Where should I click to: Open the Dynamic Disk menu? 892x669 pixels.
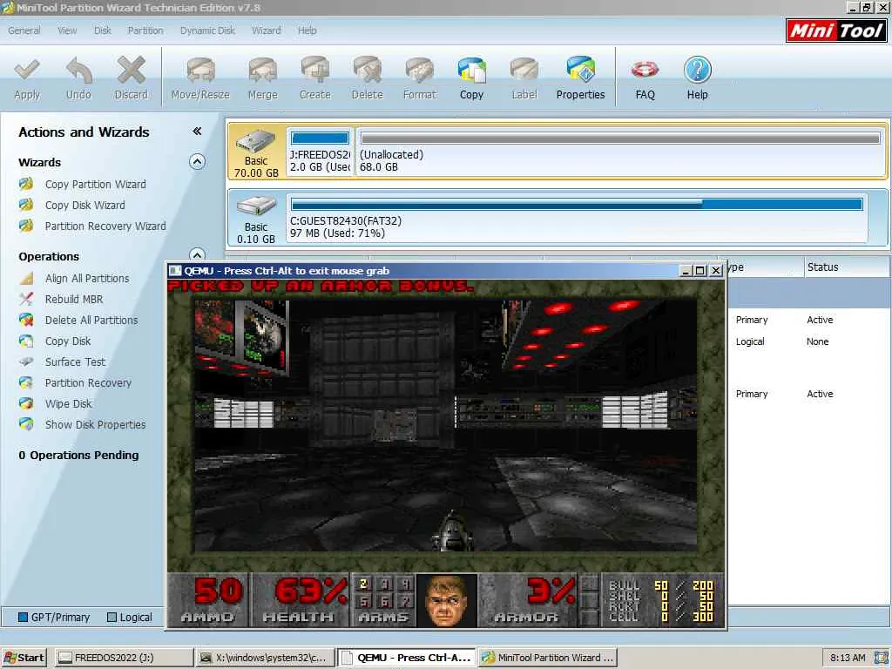(x=207, y=30)
